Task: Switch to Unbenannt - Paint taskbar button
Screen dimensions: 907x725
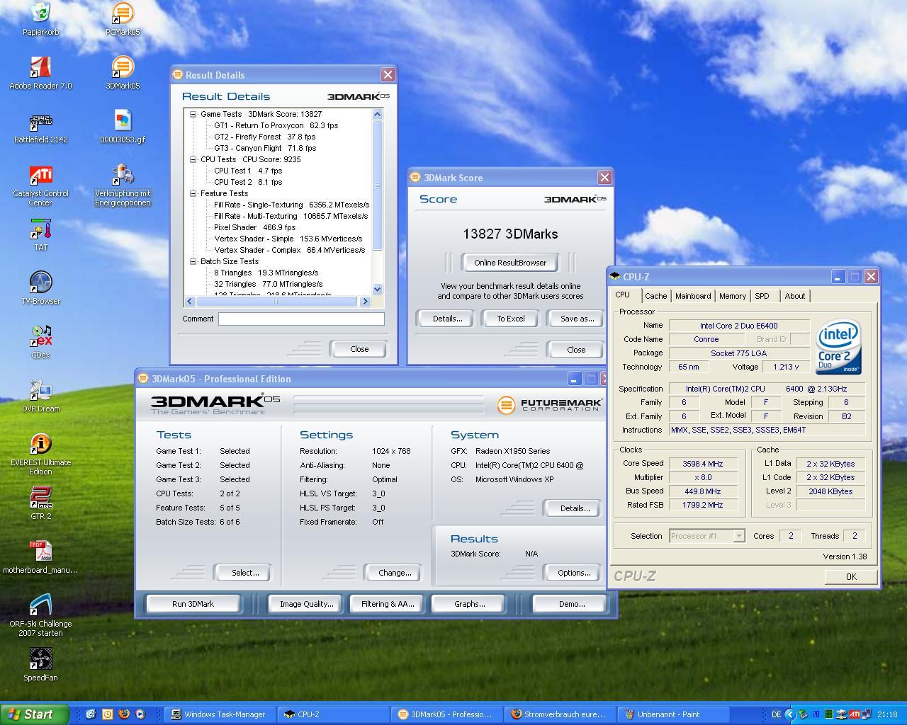Action: click(x=672, y=714)
